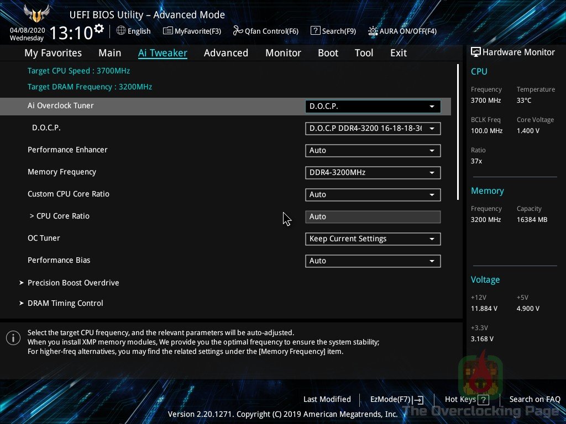Open Search on FAQ link

click(x=534, y=399)
